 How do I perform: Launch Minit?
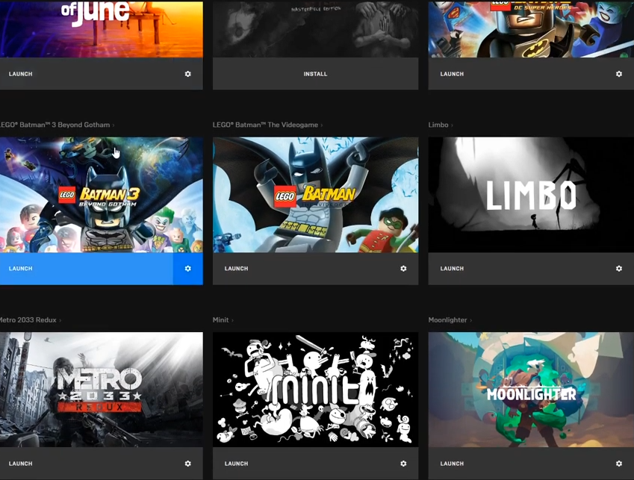[x=236, y=464]
